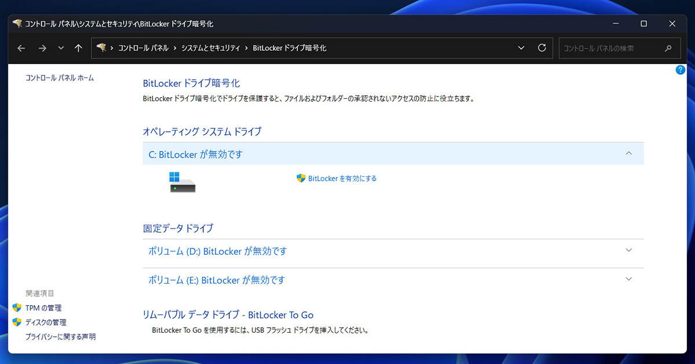Open help via blue question mark icon
695x364 pixels.
pyautogui.click(x=681, y=70)
